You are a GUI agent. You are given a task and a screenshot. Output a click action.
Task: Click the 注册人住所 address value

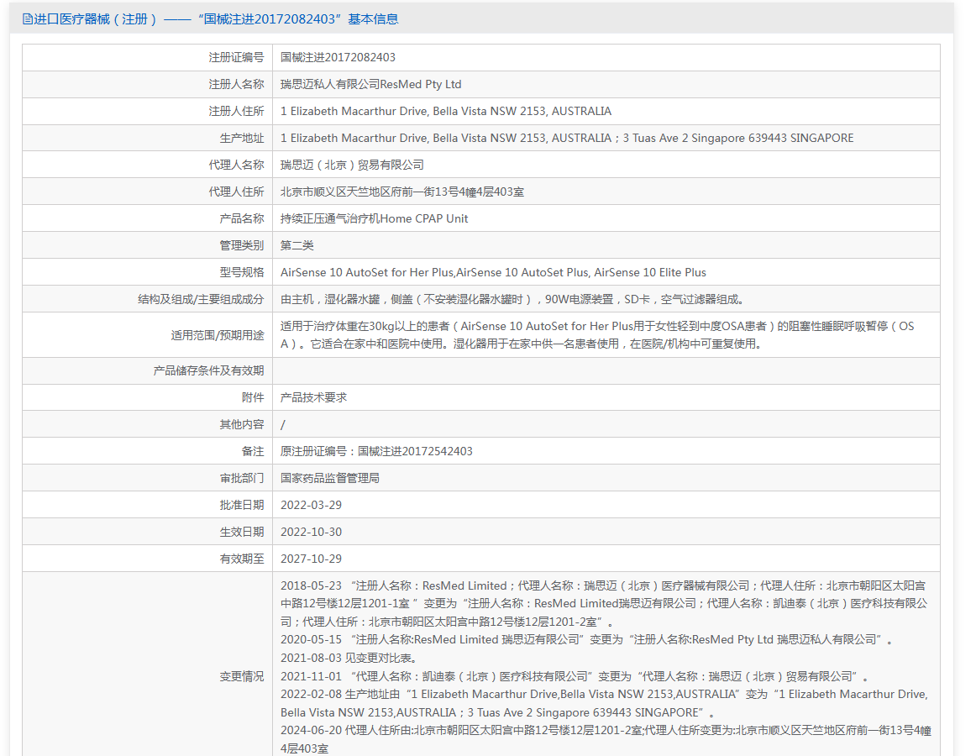pos(446,111)
